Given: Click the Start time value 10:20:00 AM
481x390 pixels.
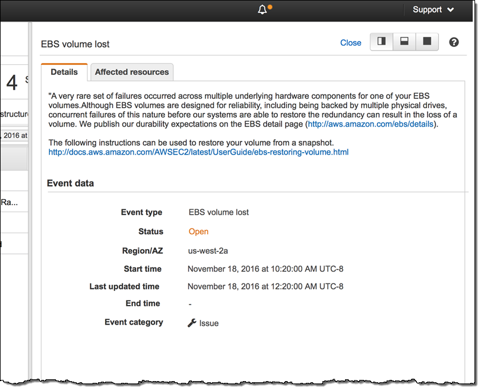Looking at the screenshot, I should pyautogui.click(x=265, y=269).
